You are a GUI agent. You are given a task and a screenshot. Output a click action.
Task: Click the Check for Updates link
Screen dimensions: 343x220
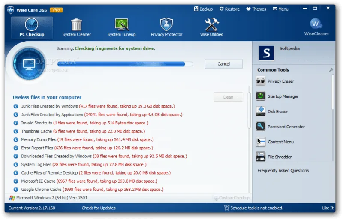99,208
